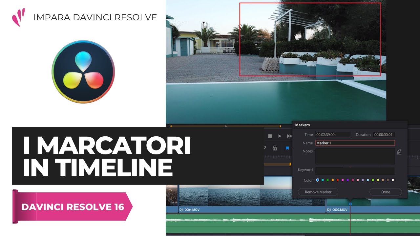The image size is (420, 236).
Task: Click inside the Notes text area
Action: [x=355, y=156]
